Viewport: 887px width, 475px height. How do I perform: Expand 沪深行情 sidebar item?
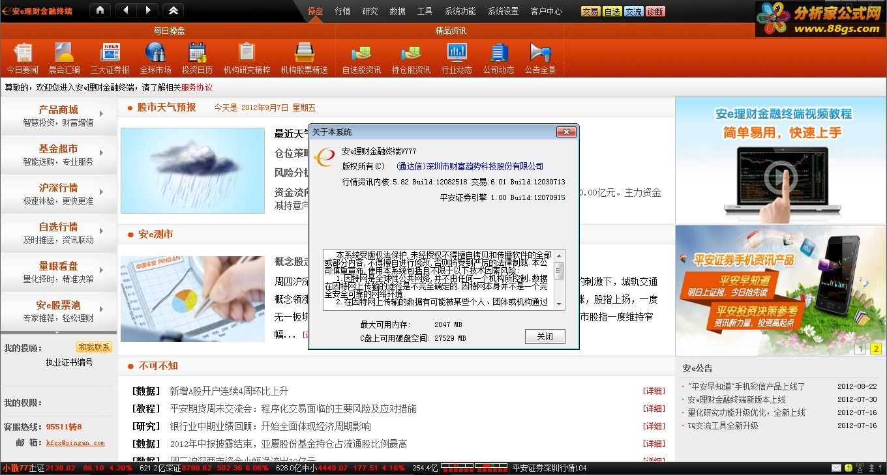pyautogui.click(x=59, y=194)
